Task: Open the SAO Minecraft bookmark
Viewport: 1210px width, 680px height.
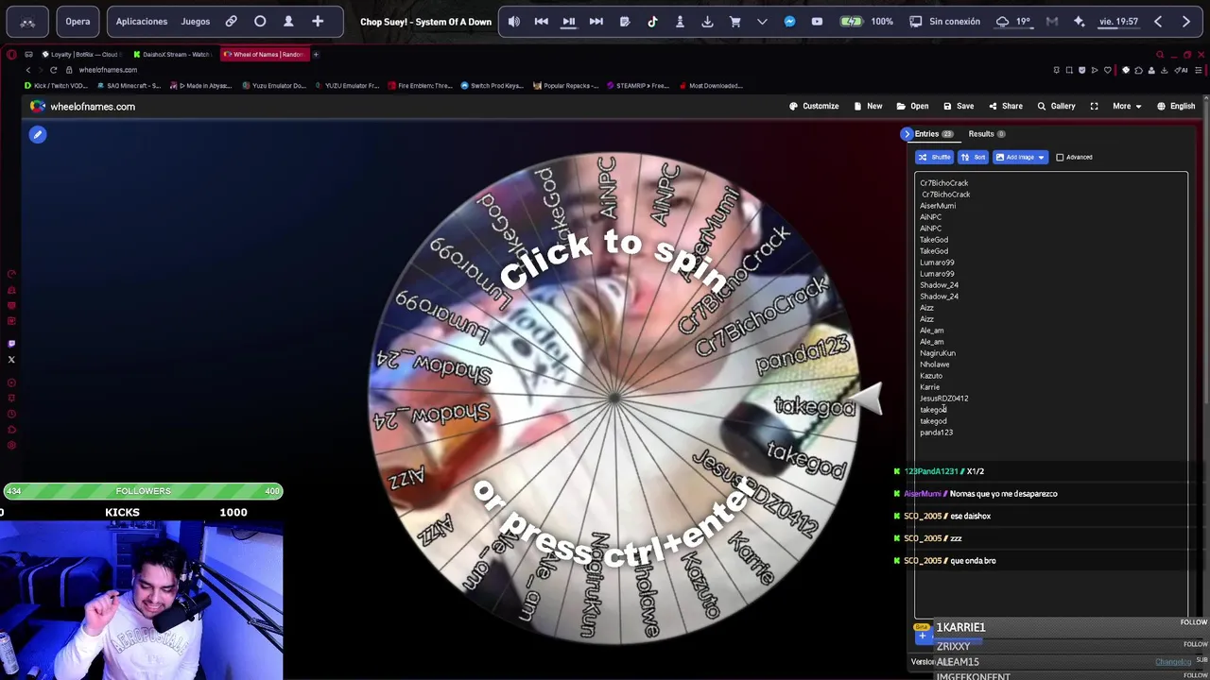Action: coord(129,86)
